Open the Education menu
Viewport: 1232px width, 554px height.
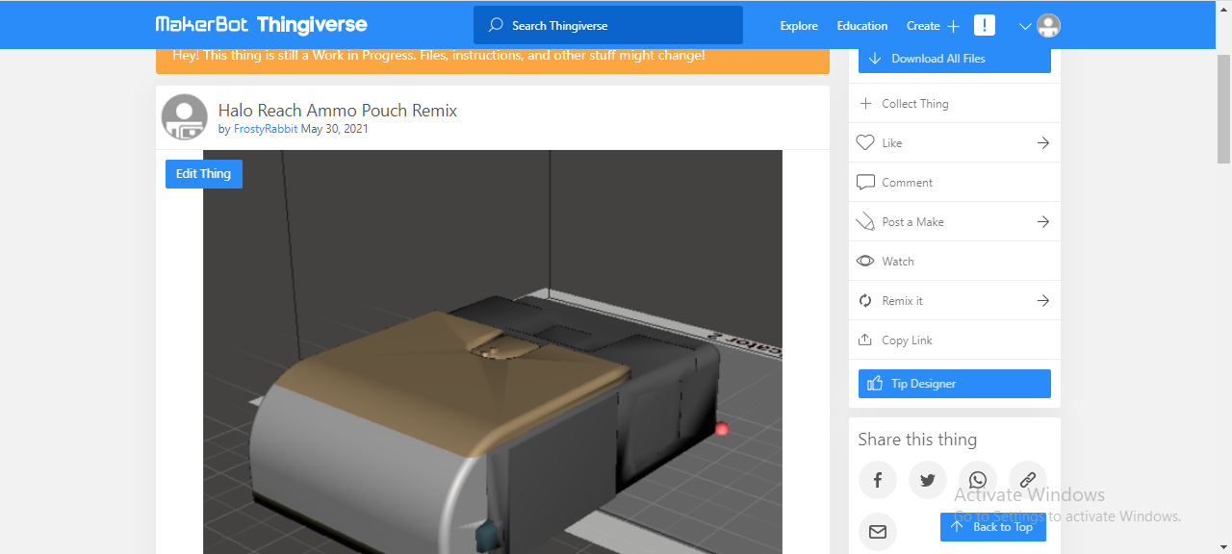click(x=862, y=26)
